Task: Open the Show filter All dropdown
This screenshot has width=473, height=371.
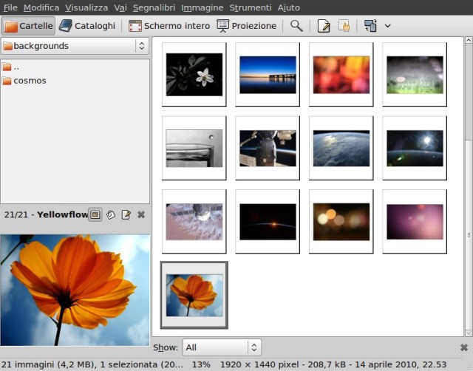Action: (222, 347)
